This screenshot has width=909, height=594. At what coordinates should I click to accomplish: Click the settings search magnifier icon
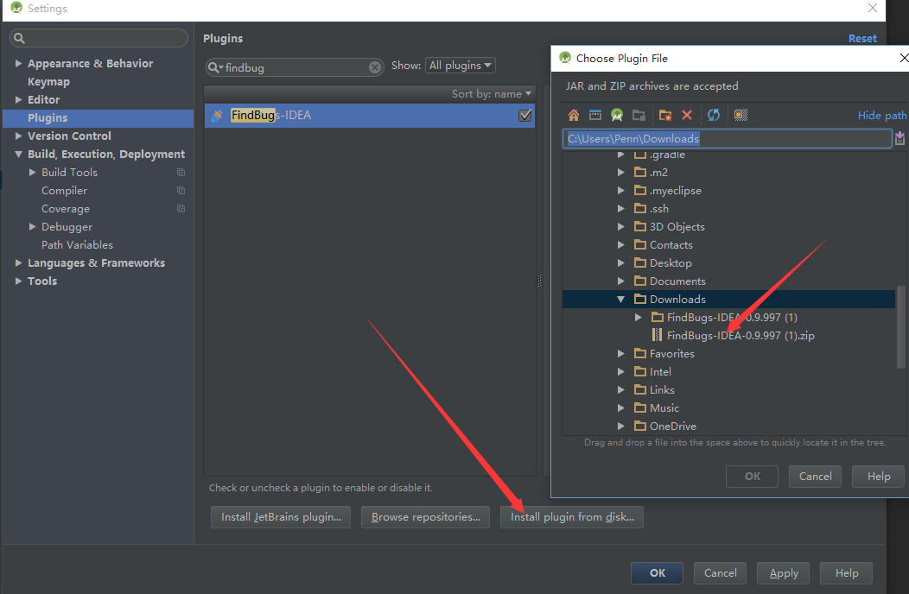pos(19,38)
